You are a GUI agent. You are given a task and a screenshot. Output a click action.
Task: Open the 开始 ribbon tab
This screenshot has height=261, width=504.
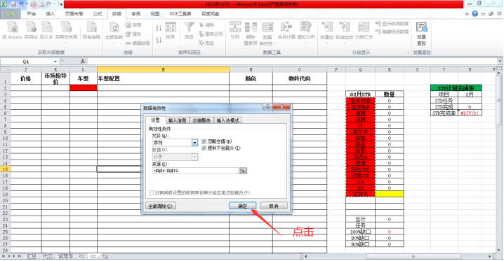[x=31, y=14]
